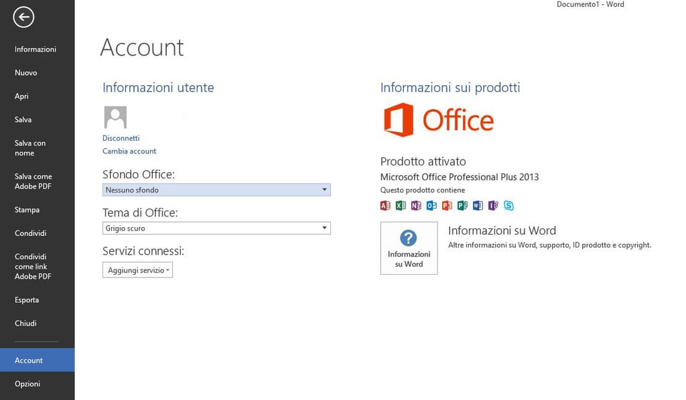Click the Disconnetti link
The height and width of the screenshot is (400, 686).
tap(121, 138)
